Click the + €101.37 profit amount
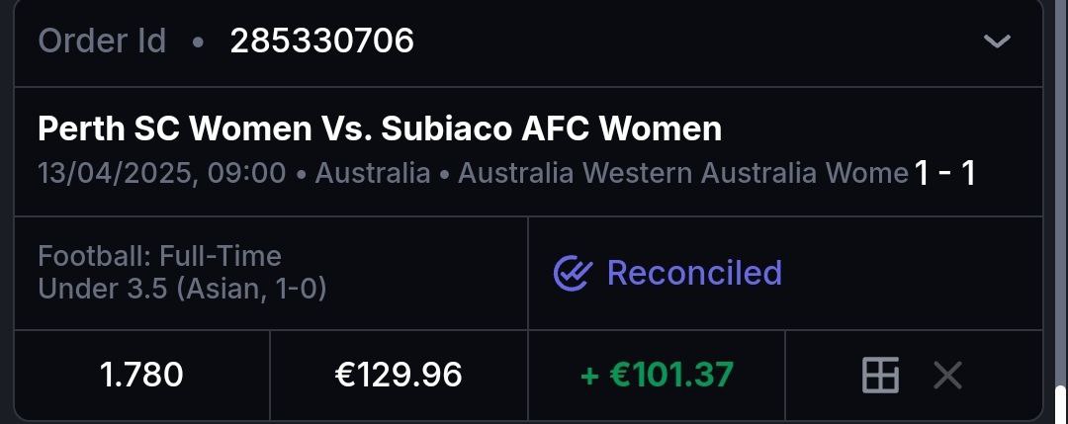 coord(657,376)
